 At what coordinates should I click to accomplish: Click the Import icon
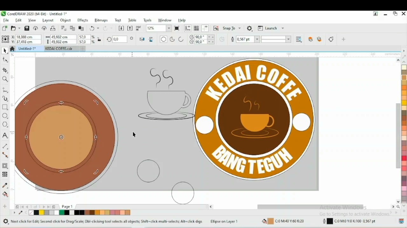pos(121,28)
